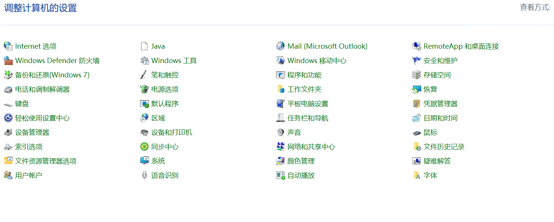Click the 工作文件夹 folder icon
The width and height of the screenshot is (554, 222).
click(x=281, y=89)
